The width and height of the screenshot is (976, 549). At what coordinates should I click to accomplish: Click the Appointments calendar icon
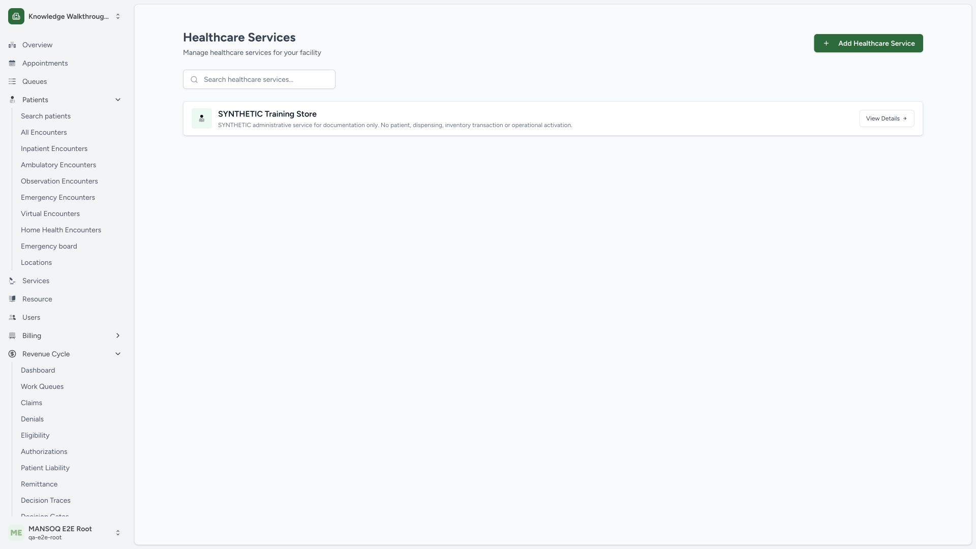point(12,63)
